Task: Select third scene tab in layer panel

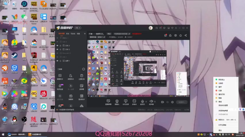Action: pos(73,34)
